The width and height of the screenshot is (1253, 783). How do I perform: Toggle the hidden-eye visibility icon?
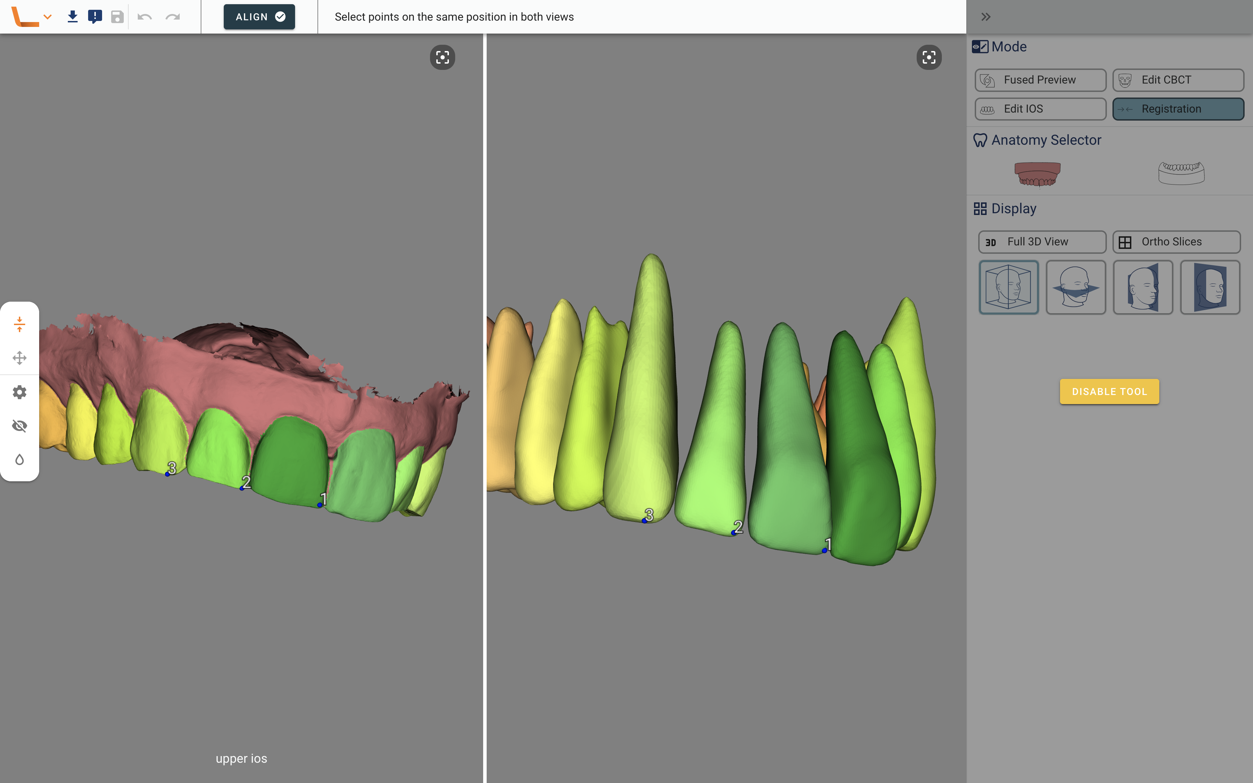(20, 426)
